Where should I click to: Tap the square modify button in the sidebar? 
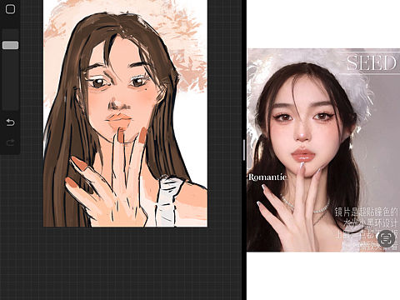(x=10, y=9)
